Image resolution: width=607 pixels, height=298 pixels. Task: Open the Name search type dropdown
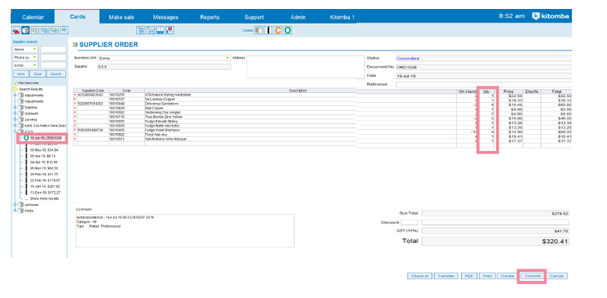[x=25, y=50]
